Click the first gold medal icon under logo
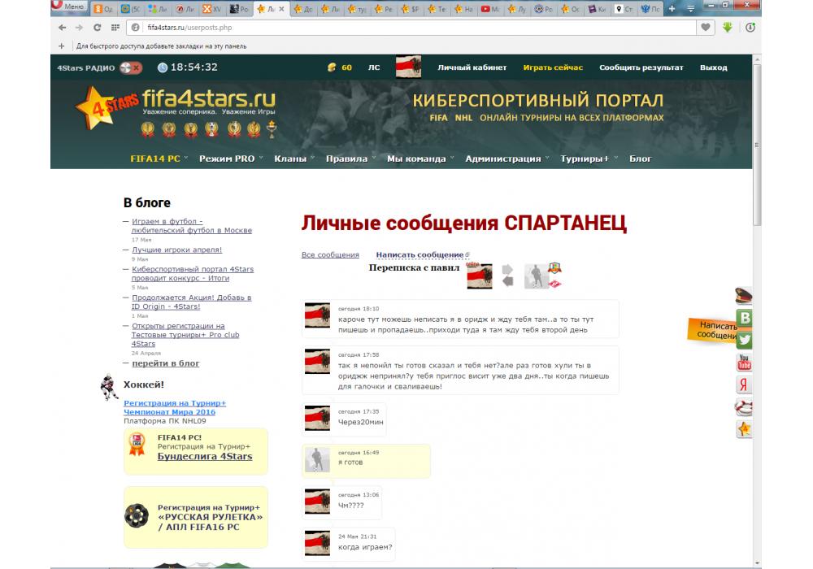Image resolution: width=813 pixels, height=569 pixels. click(148, 129)
